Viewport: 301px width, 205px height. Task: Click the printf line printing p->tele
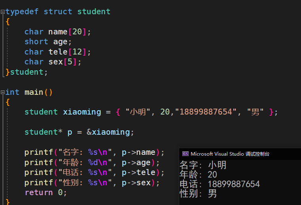[x=95, y=173]
